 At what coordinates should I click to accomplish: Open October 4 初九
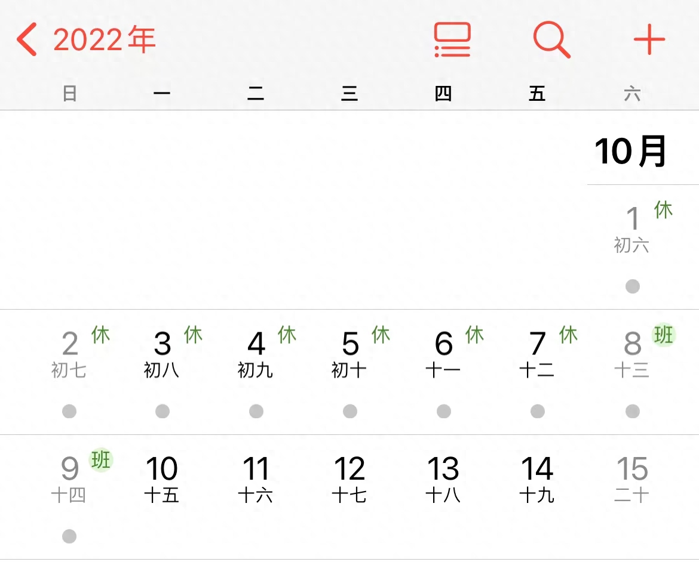point(256,354)
